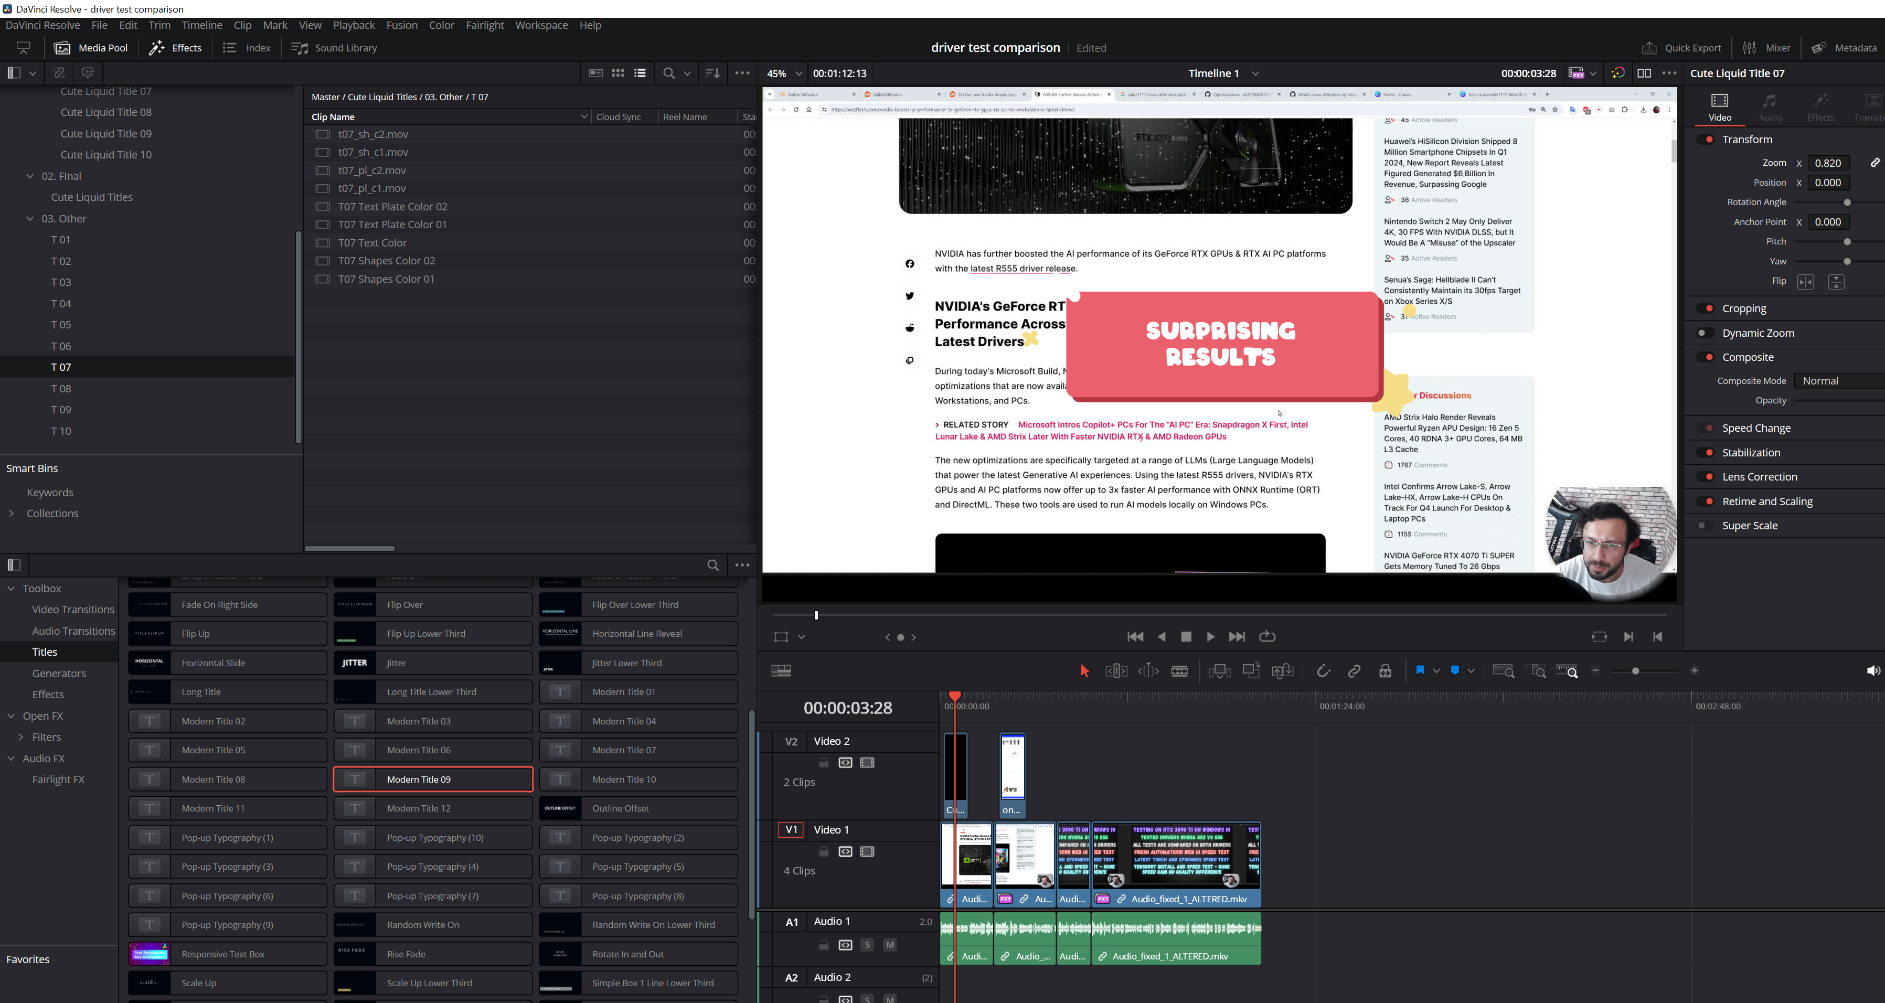Screen dimensions: 1885x1003
Task: Click the loop playback icon
Action: click(1266, 636)
